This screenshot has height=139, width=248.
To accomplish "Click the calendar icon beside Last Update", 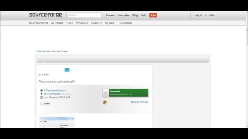I will 41,97.
